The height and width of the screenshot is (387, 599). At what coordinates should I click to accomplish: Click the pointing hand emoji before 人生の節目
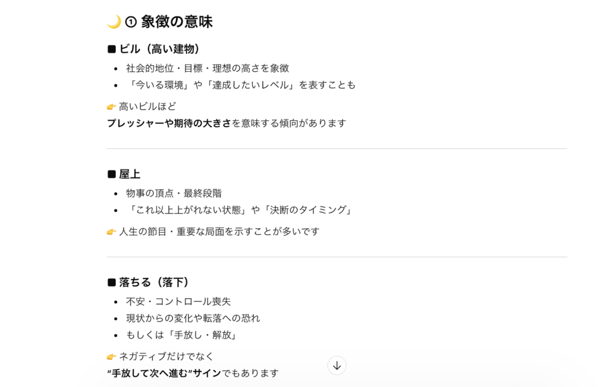[x=112, y=232]
